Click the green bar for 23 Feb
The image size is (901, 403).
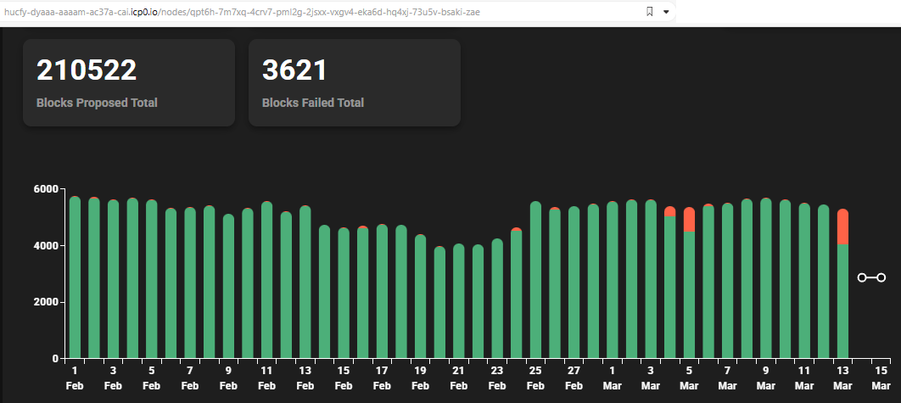497,299
